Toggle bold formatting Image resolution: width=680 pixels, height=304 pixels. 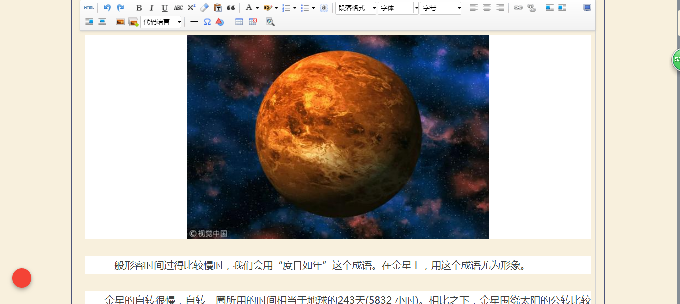pos(139,8)
